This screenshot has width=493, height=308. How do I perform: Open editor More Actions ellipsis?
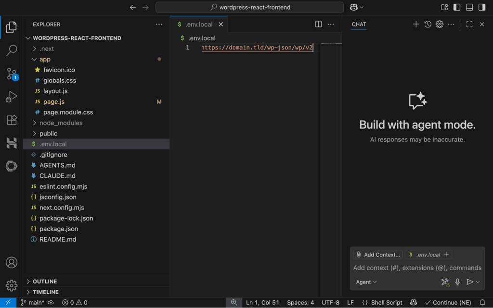click(x=331, y=24)
